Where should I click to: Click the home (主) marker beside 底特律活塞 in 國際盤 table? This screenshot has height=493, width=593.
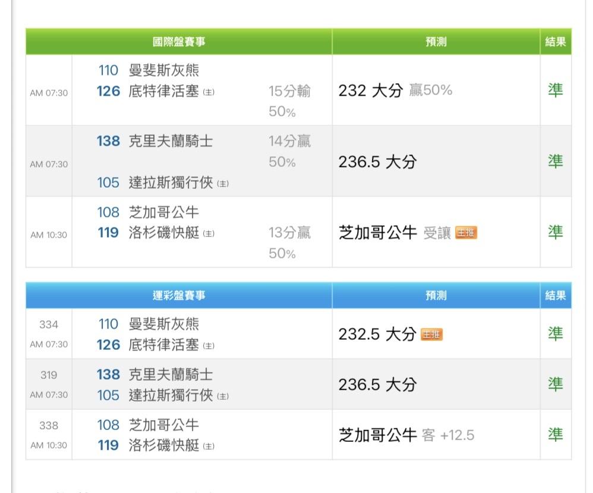(209, 93)
